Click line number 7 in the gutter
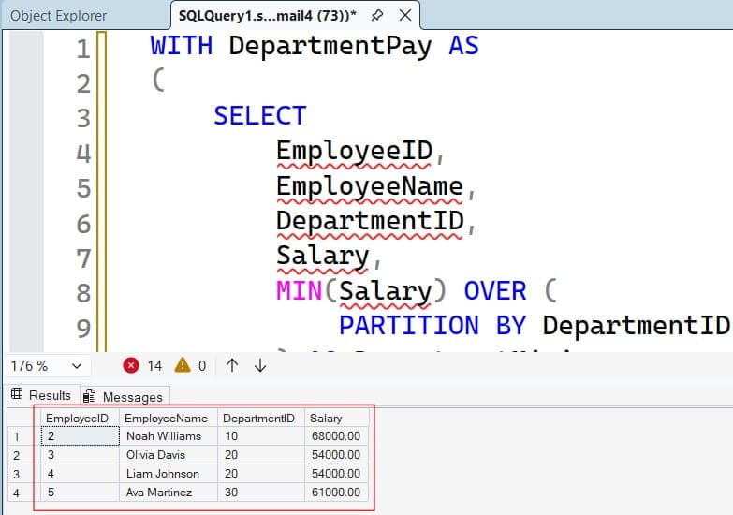Screen dimensions: 733x515 click(83, 258)
